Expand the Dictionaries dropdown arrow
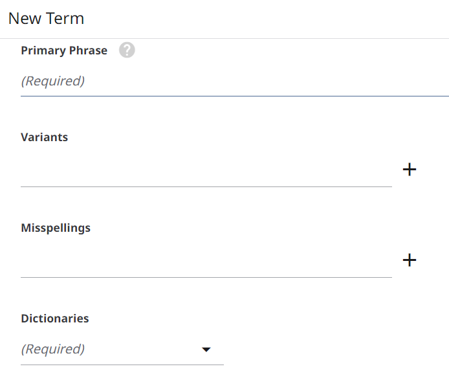 [x=206, y=350]
